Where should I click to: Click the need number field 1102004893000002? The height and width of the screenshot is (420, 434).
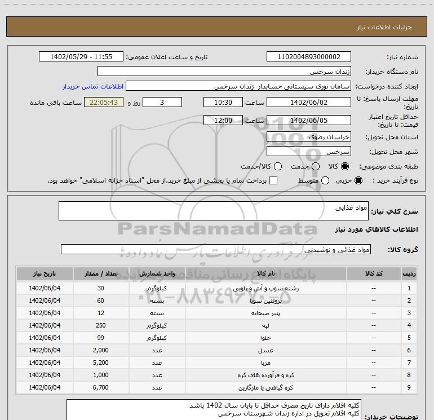[x=309, y=56]
